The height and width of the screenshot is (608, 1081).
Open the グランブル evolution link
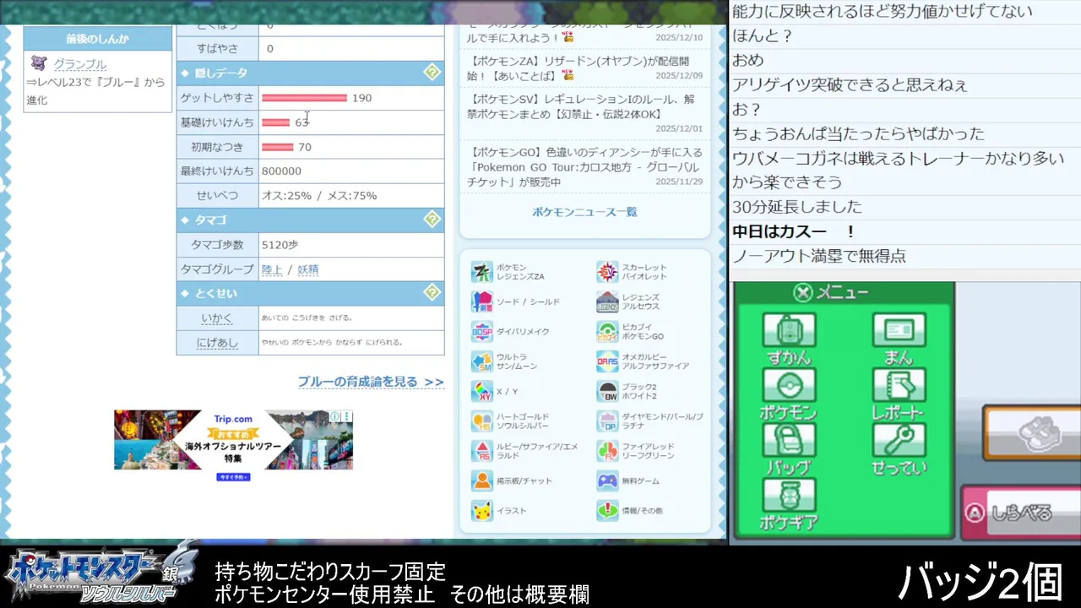pos(80,64)
